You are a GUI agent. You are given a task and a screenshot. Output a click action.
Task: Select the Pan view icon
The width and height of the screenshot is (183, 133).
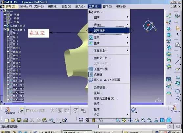(130, 120)
